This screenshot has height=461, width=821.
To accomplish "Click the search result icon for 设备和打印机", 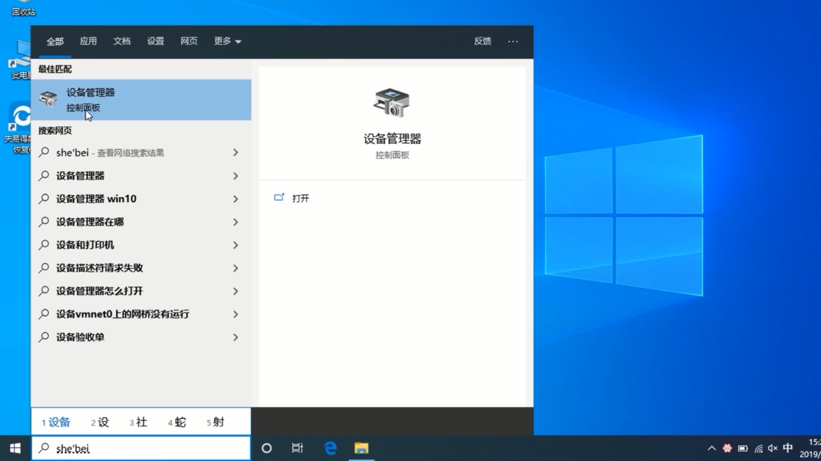I will coord(44,245).
